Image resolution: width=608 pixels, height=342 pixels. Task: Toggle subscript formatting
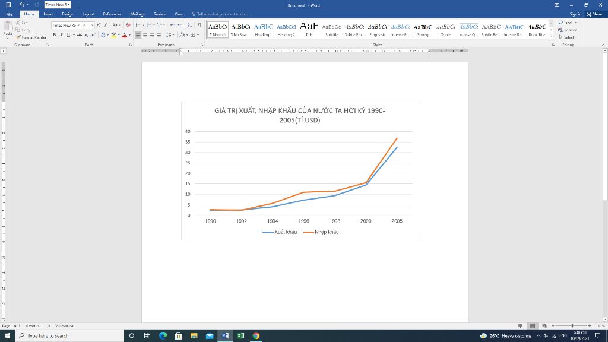click(x=87, y=35)
